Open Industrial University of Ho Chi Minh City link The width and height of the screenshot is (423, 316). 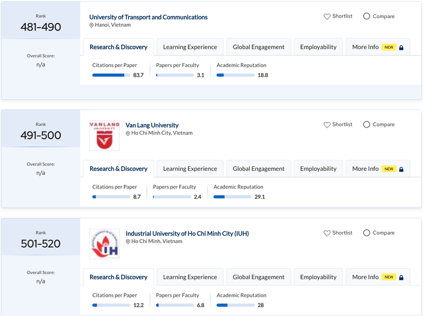click(x=187, y=234)
